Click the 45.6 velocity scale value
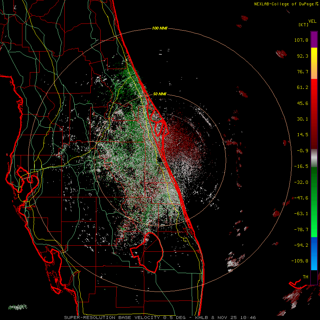320x320 pixels. (303, 103)
